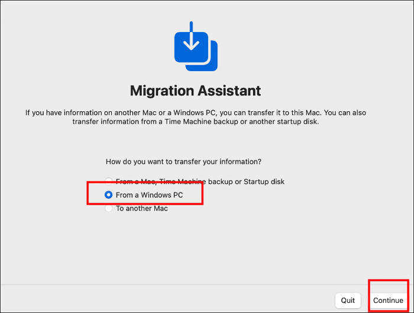This screenshot has height=313, width=414.
Task: Click "another startup disk" ending the intro paragraph
Action: coord(289,122)
